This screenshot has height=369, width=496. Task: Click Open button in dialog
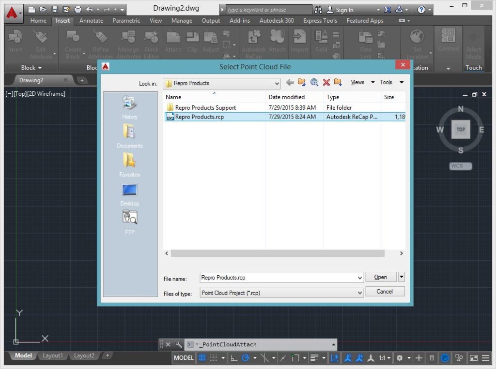(381, 277)
